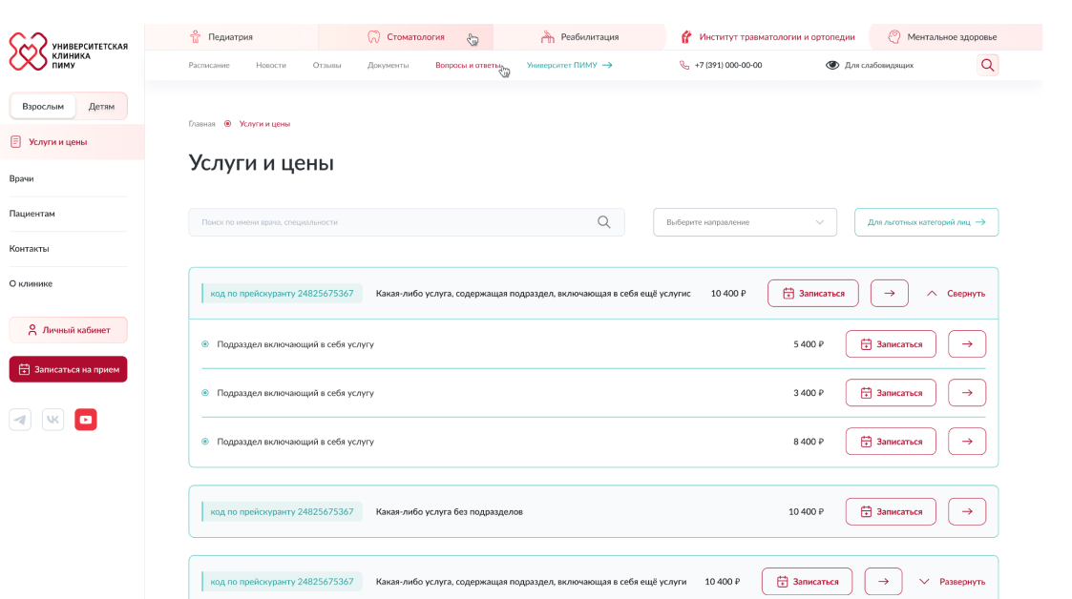Click the YouTube icon in sidebar
Image resolution: width=1072 pixels, height=599 pixels.
pyautogui.click(x=86, y=420)
